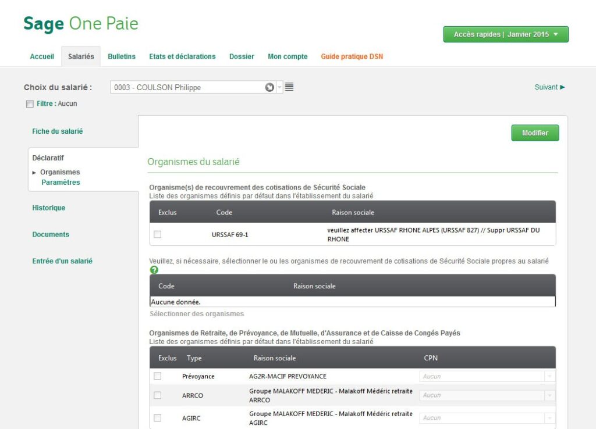This screenshot has height=429, width=596.
Task: Check the Exclus box for ARRCO row
Action: point(157,395)
